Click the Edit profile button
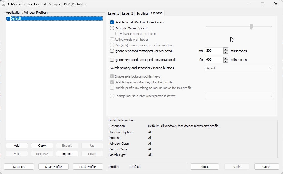Image resolution: width=283 pixels, height=174 pixels. (x=17, y=154)
